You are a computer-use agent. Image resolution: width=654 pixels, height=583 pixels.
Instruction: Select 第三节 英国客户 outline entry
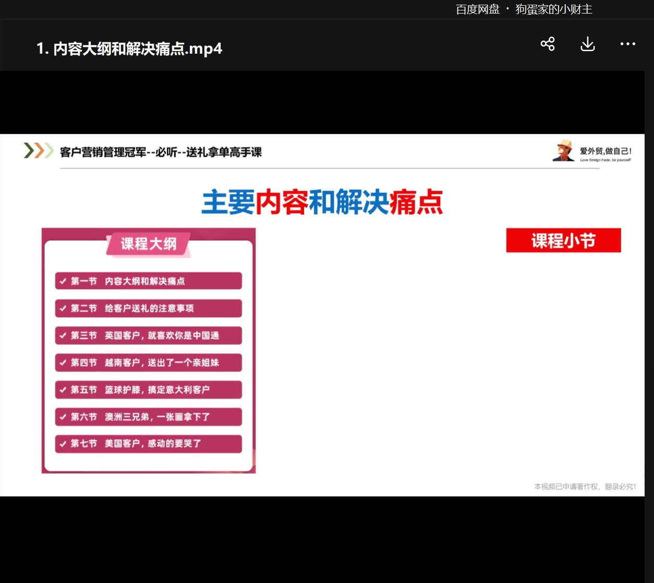[149, 336]
